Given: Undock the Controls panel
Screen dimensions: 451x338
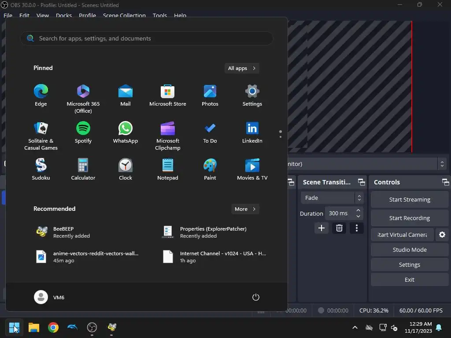Looking at the screenshot, I should coord(445,182).
